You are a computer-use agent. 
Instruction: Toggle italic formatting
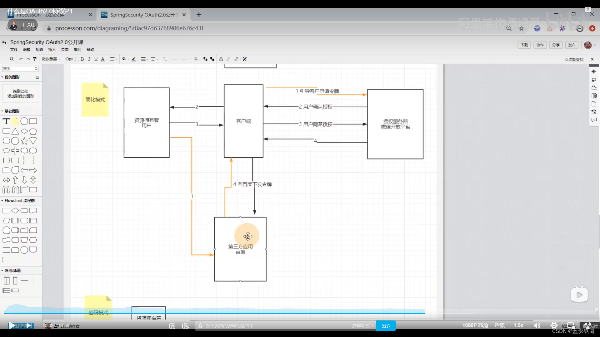89,59
